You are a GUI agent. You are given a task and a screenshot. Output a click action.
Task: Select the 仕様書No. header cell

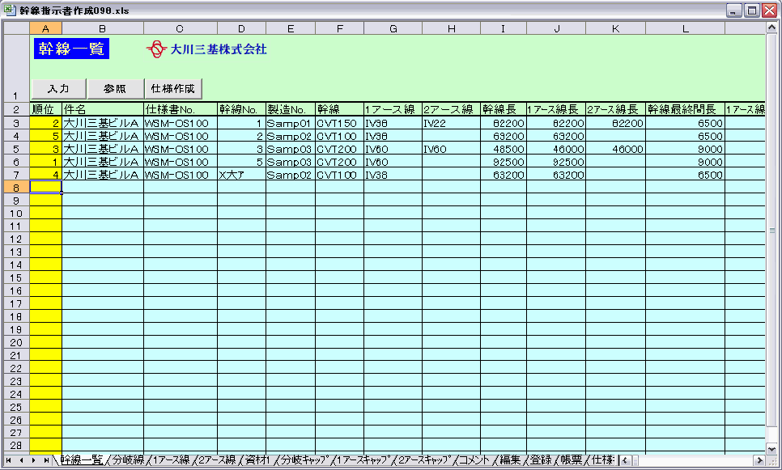tap(181, 109)
